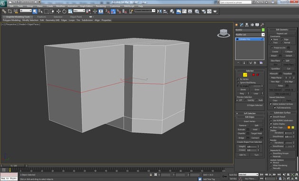Switch to the Object Paint ribbon tab
This screenshot has height=181, width=299.
76,17
